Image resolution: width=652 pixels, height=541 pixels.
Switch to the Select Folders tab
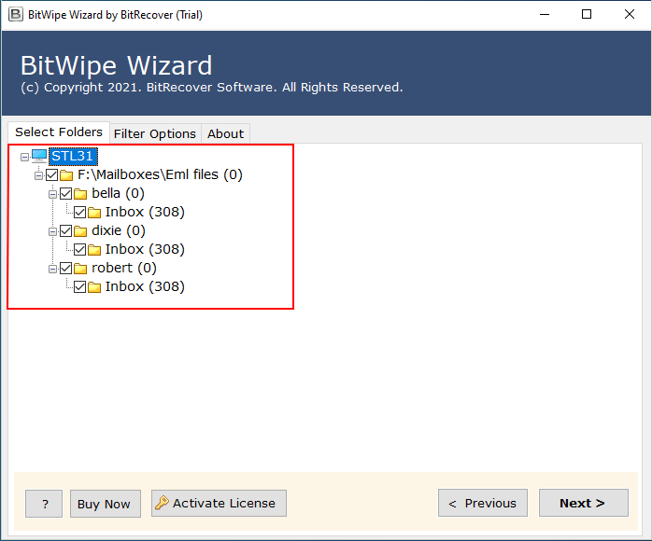coord(59,132)
